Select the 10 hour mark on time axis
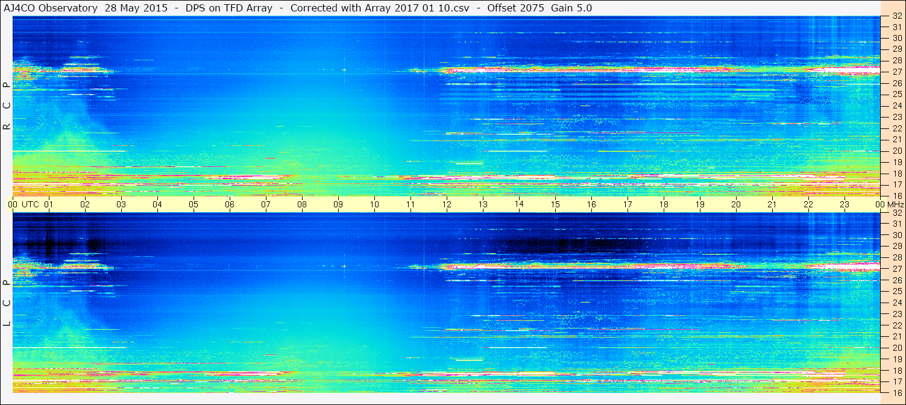 point(374,205)
